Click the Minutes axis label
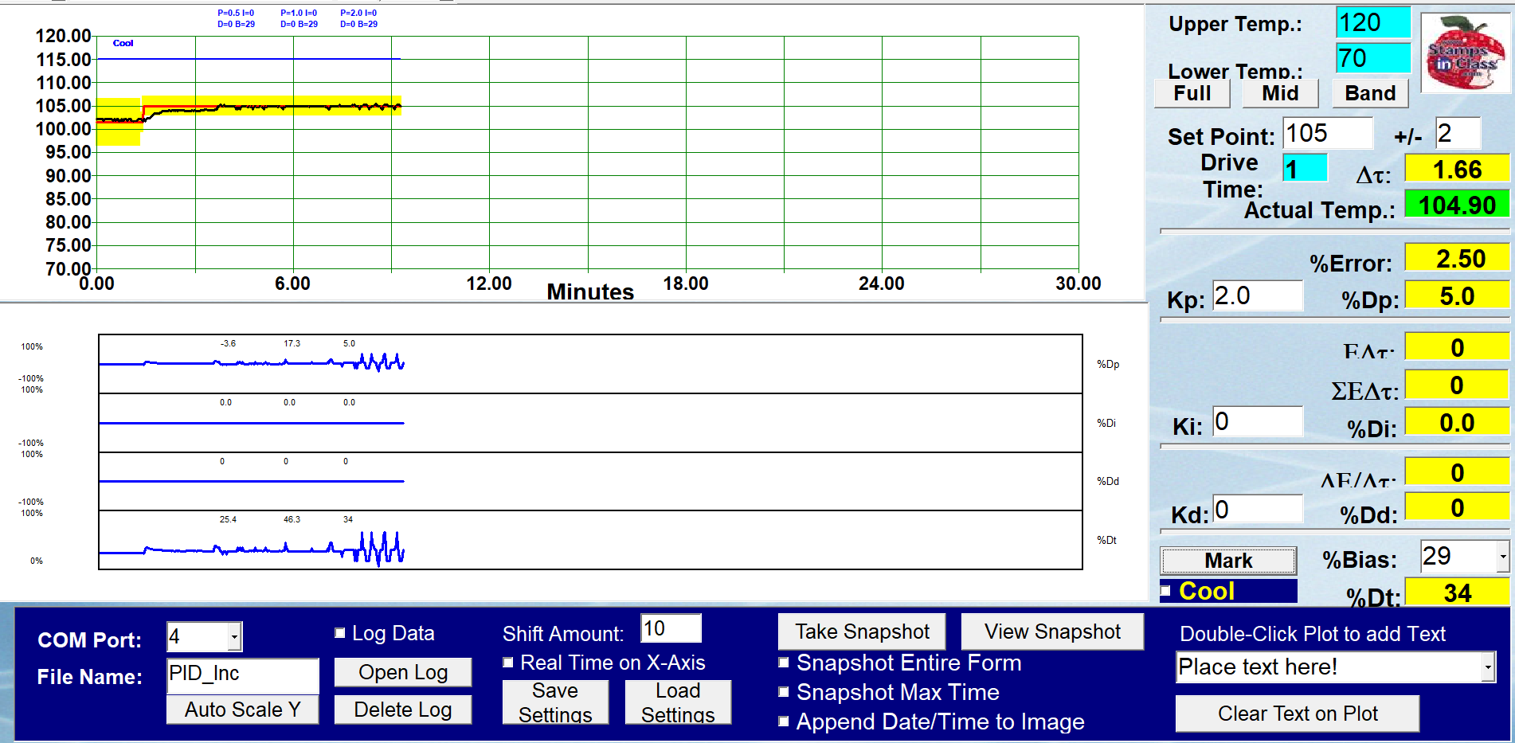 [590, 291]
